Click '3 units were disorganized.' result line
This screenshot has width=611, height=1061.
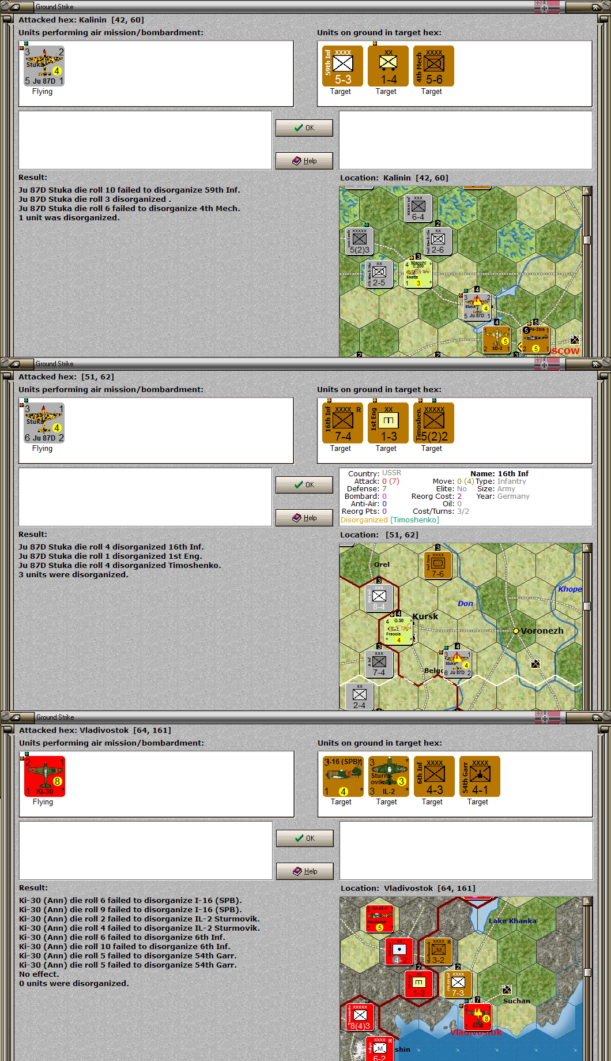pyautogui.click(x=73, y=575)
